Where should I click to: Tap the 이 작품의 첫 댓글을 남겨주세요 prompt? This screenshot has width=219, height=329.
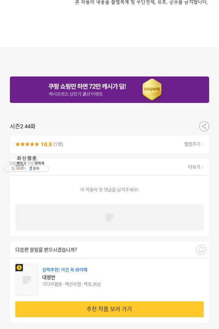[x=109, y=190]
